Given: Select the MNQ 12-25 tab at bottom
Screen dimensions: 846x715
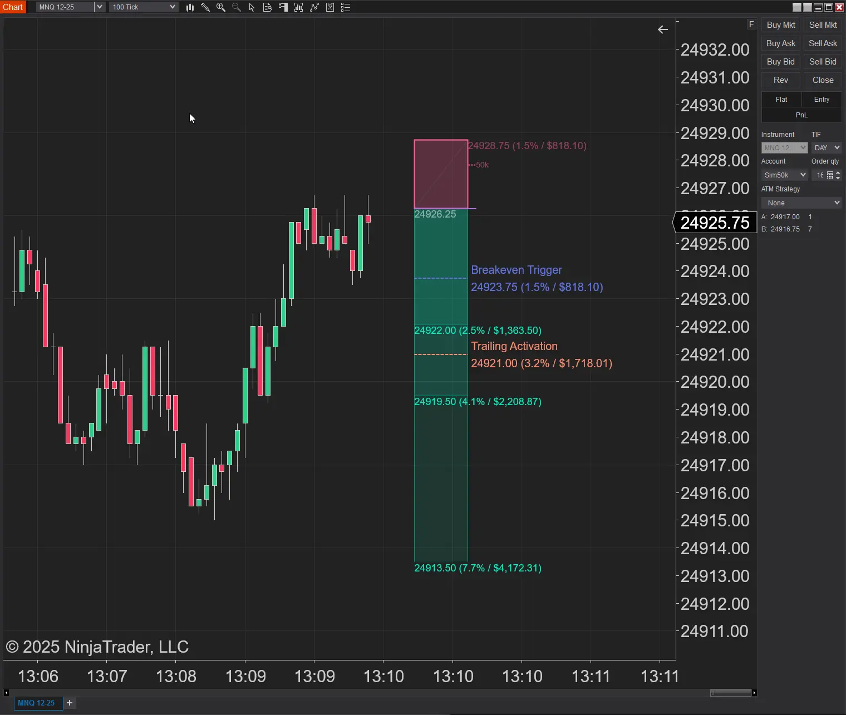Looking at the screenshot, I should click(37, 703).
